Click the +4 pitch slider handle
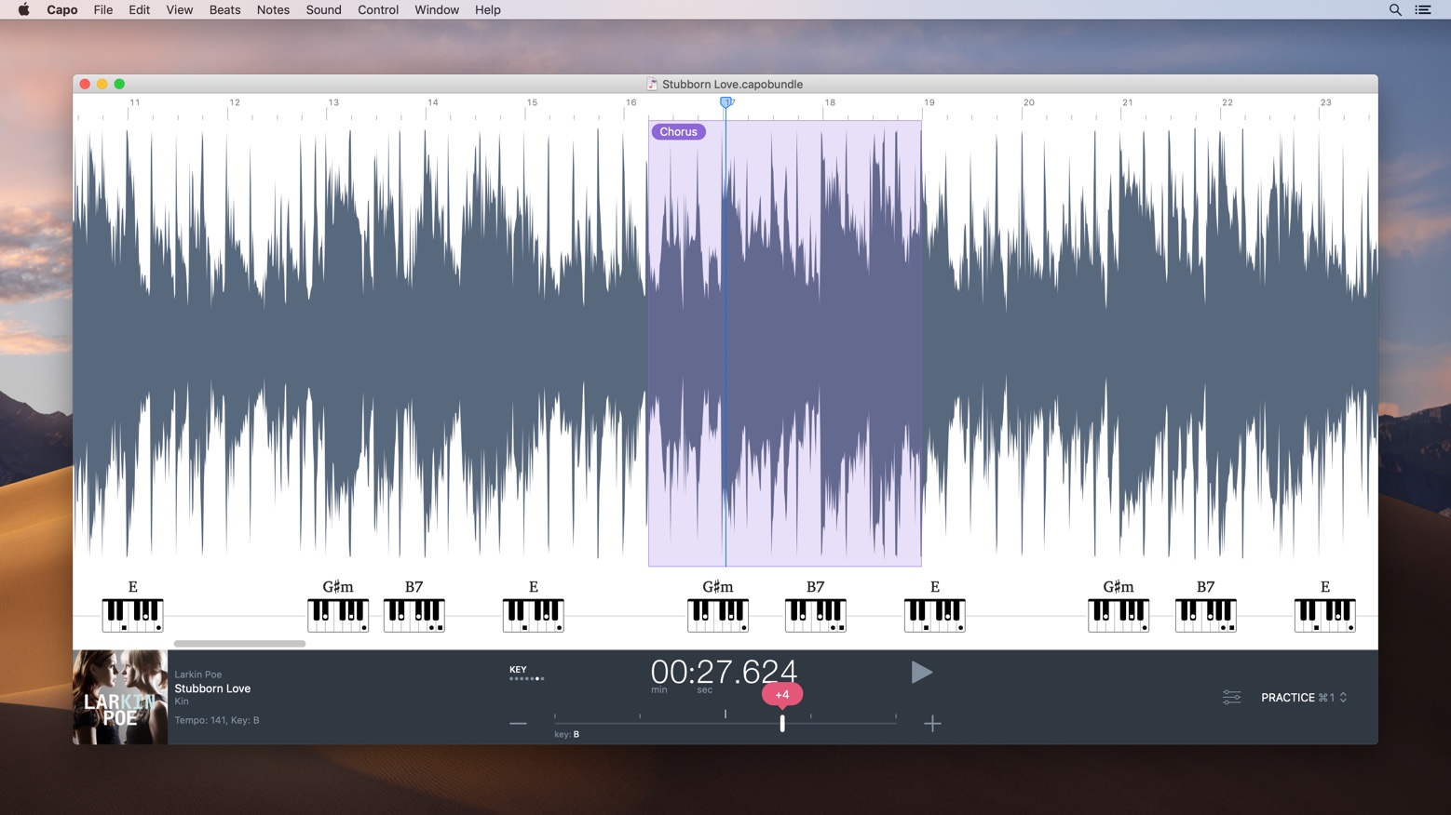This screenshot has width=1451, height=815. tap(782, 723)
